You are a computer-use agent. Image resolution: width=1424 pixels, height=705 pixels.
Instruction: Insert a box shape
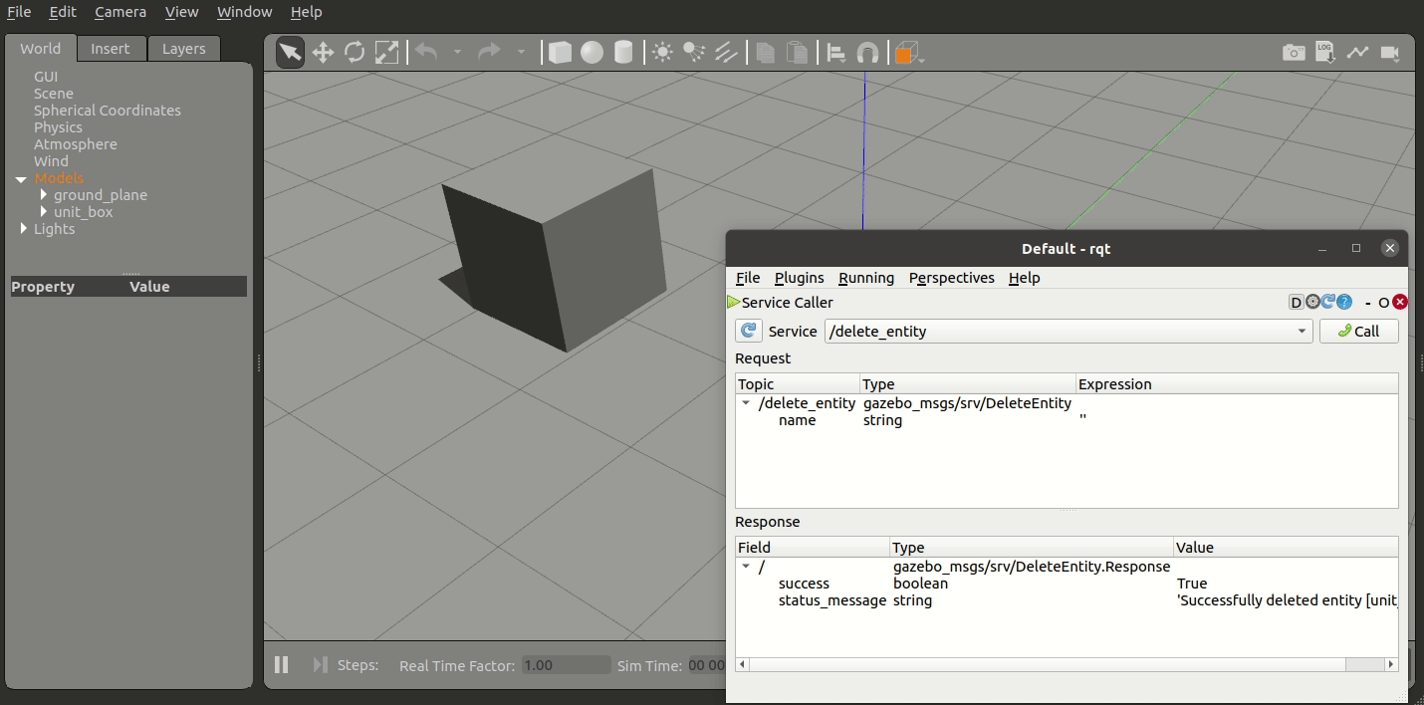click(x=561, y=52)
